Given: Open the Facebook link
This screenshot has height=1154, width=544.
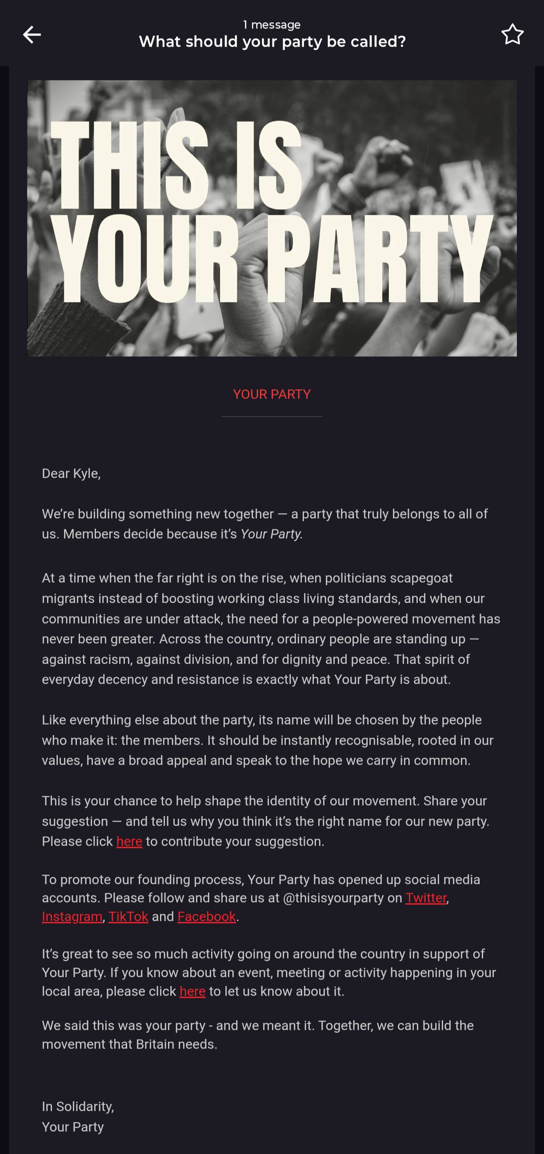Looking at the screenshot, I should click(x=207, y=916).
